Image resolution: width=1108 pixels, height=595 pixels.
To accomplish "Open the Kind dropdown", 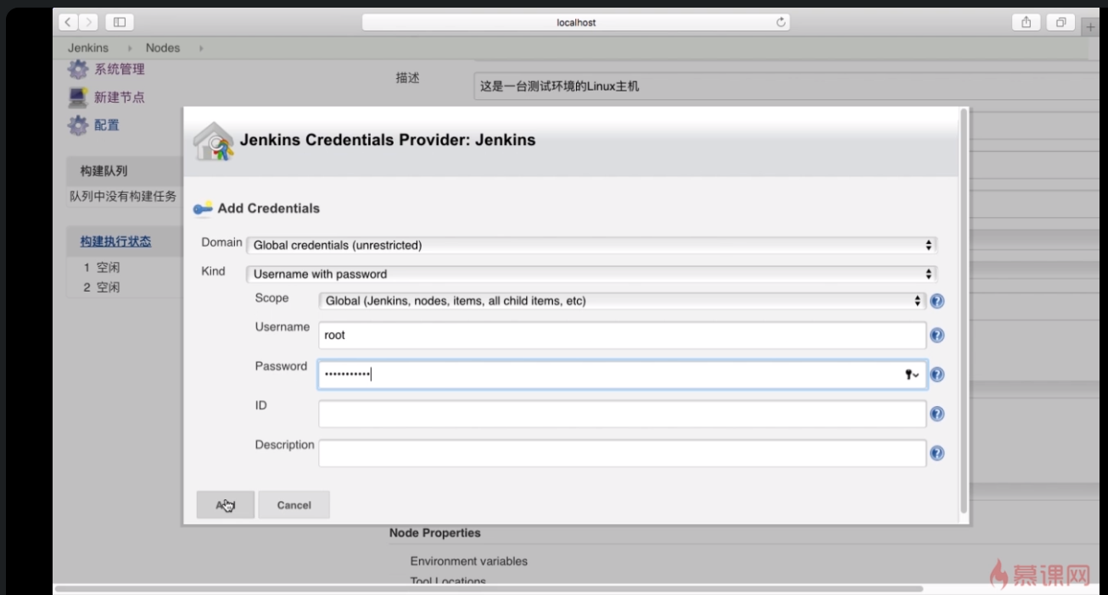I will point(591,274).
